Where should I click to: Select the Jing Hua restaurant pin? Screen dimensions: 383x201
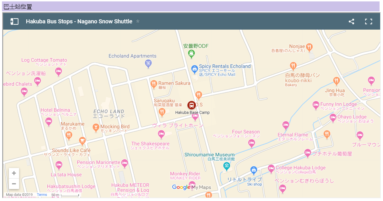[336, 81]
